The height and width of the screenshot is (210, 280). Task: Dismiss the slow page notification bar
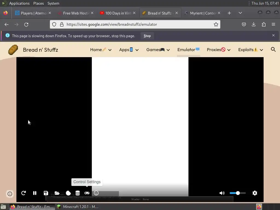click(273, 35)
